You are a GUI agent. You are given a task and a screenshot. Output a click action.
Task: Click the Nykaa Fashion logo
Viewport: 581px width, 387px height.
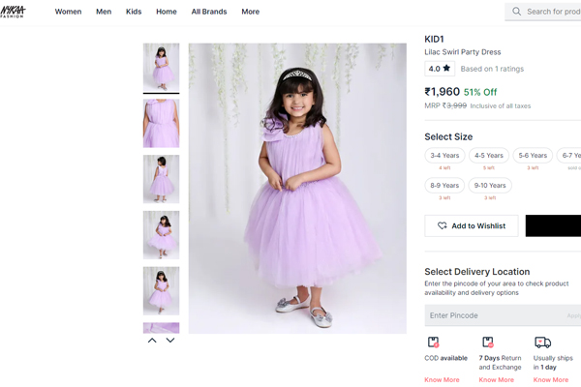click(14, 11)
